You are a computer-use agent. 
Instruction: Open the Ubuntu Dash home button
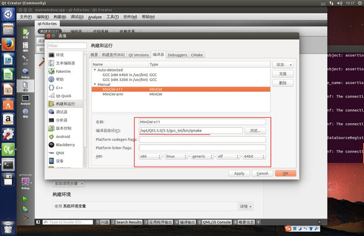[x=8, y=14]
